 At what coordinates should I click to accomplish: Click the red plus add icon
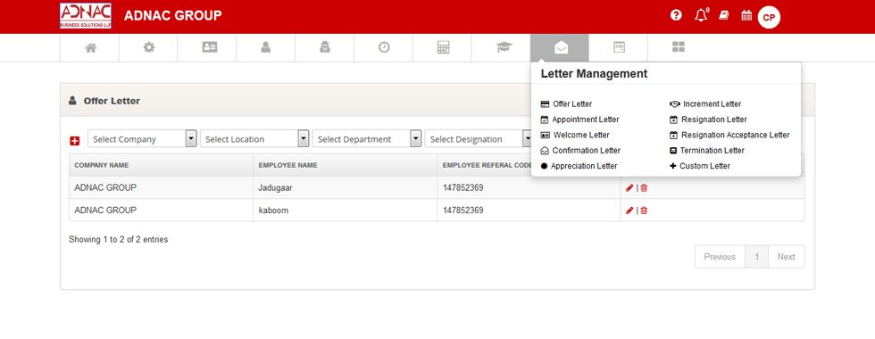click(x=75, y=141)
